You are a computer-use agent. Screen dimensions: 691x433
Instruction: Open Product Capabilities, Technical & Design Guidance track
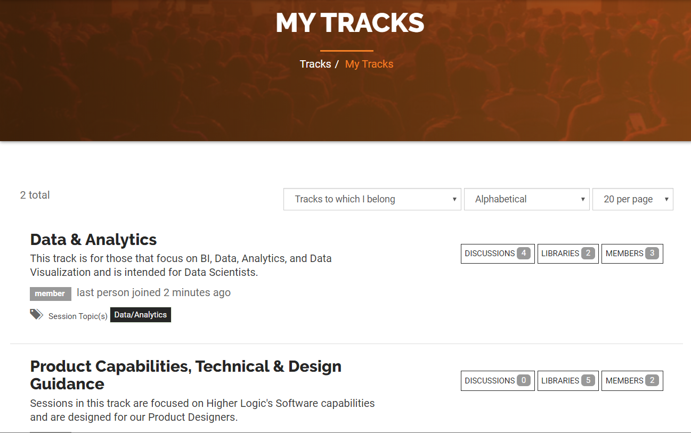(x=186, y=375)
